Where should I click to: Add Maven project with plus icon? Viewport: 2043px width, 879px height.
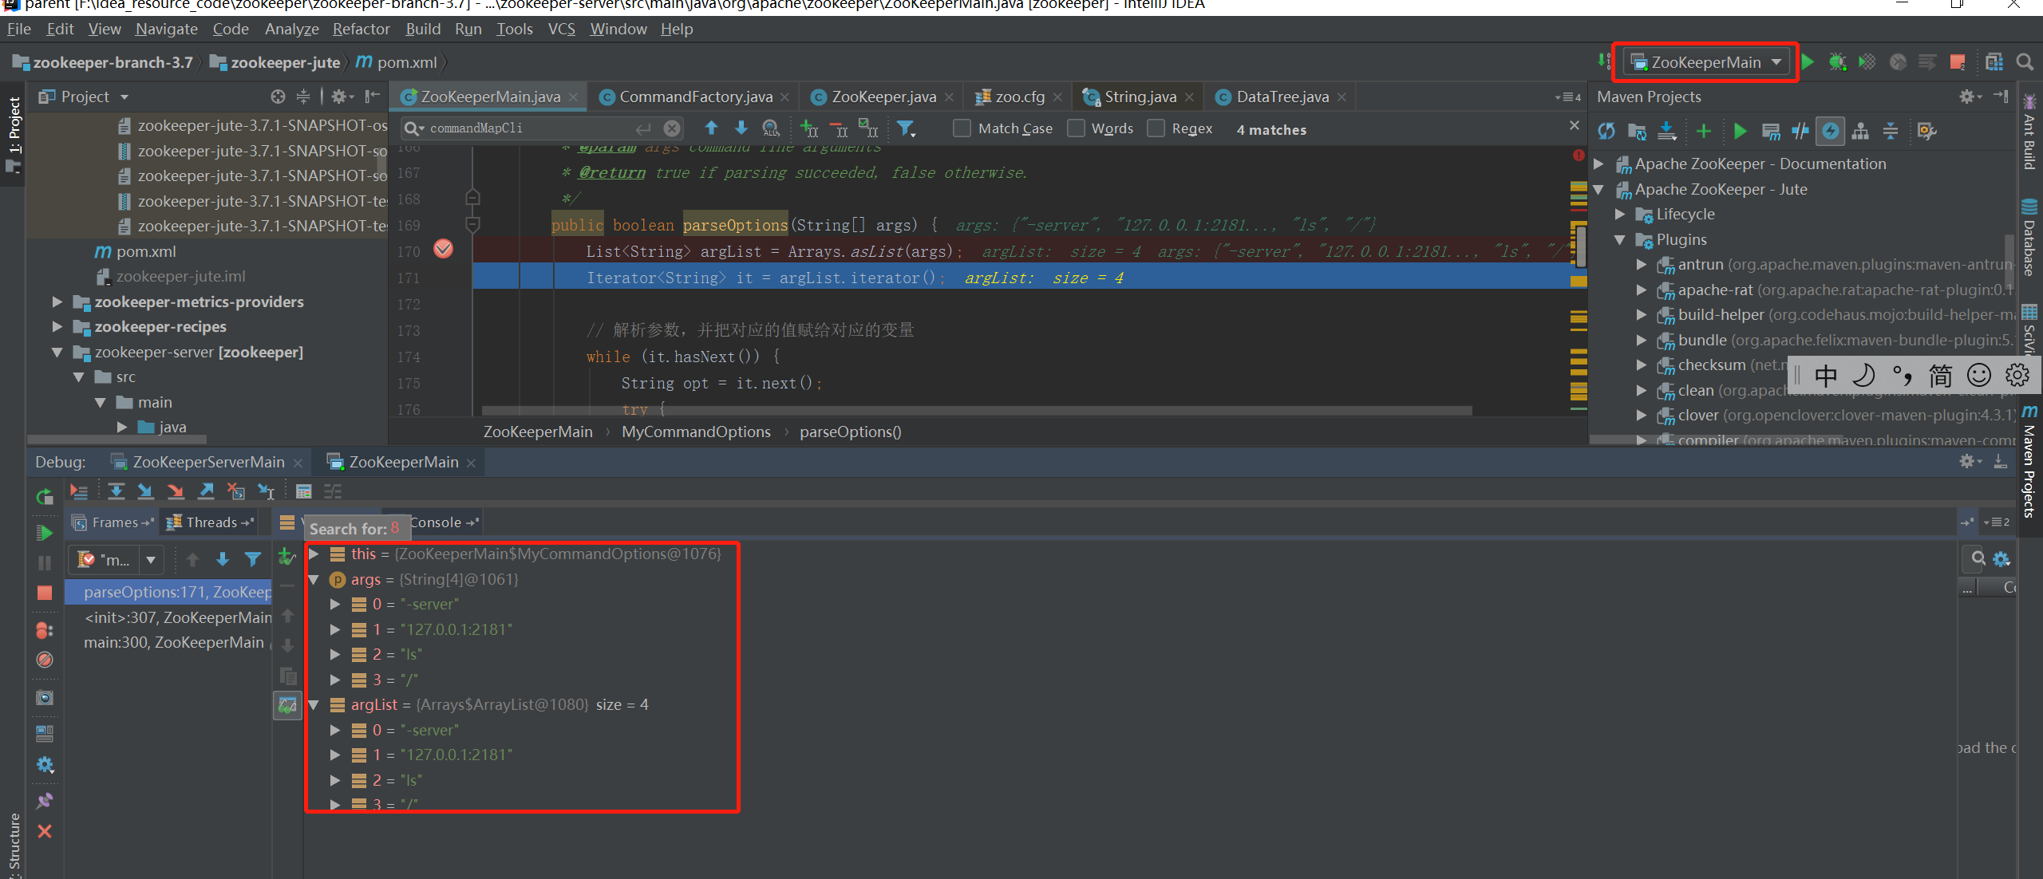pos(1704,131)
